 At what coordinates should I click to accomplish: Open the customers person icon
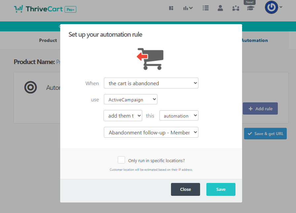pyautogui.click(x=220, y=8)
